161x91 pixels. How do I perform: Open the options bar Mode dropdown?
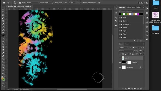click(33, 3)
